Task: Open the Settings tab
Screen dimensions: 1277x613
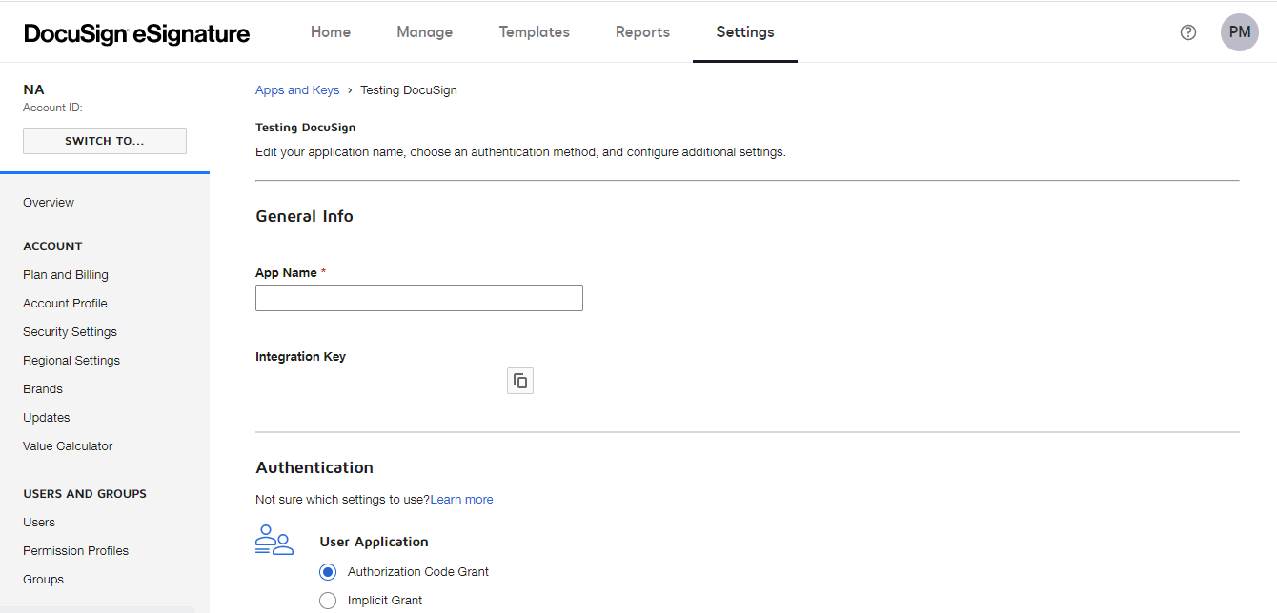Action: pos(745,32)
